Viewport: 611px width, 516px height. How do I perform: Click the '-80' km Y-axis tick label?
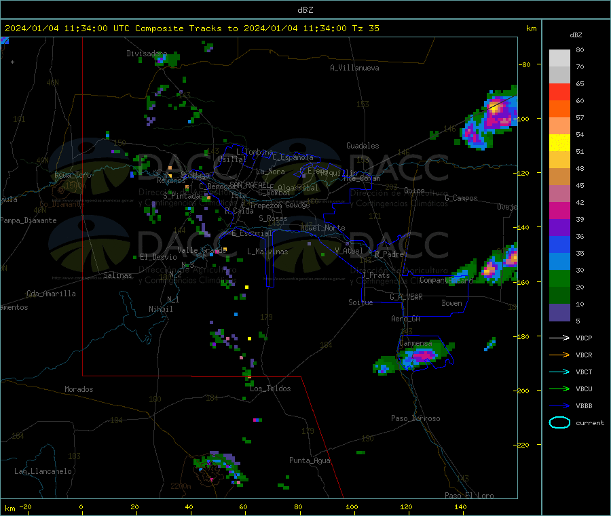(x=525, y=64)
